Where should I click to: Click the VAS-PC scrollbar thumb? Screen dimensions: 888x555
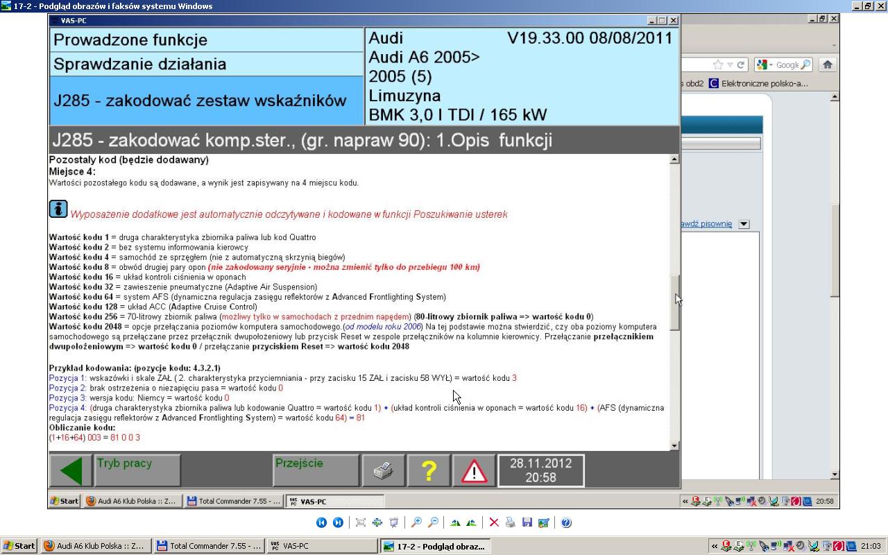(674, 302)
